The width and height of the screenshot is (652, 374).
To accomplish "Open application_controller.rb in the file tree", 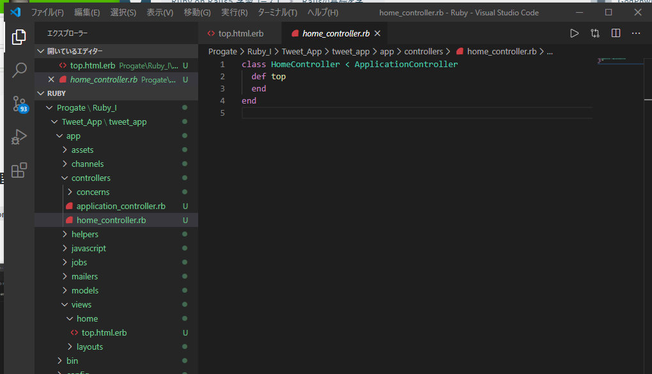I will [120, 206].
